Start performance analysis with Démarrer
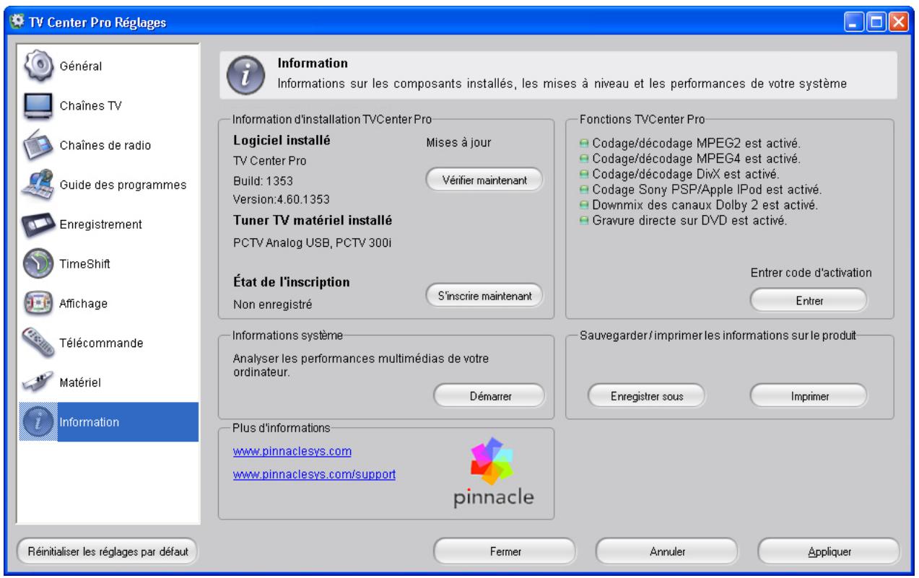 coord(489,395)
